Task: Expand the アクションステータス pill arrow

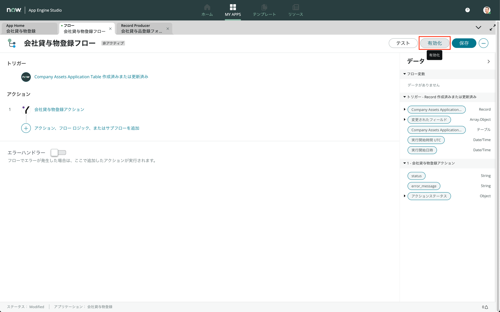Action: [404, 196]
